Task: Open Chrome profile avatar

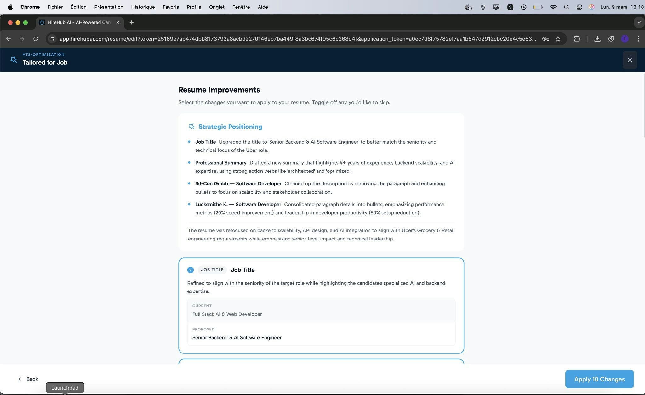Action: pos(625,39)
